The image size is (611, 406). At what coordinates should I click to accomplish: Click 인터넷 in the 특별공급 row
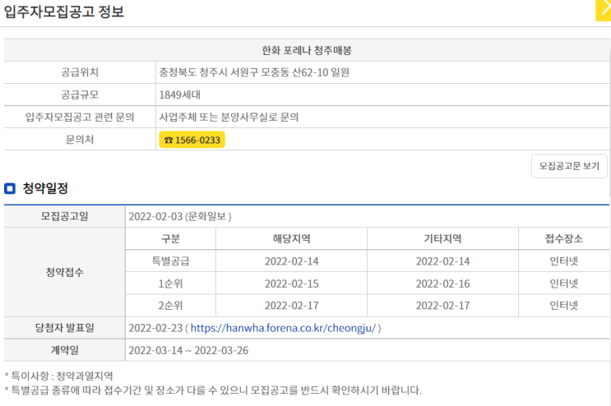coord(564,261)
